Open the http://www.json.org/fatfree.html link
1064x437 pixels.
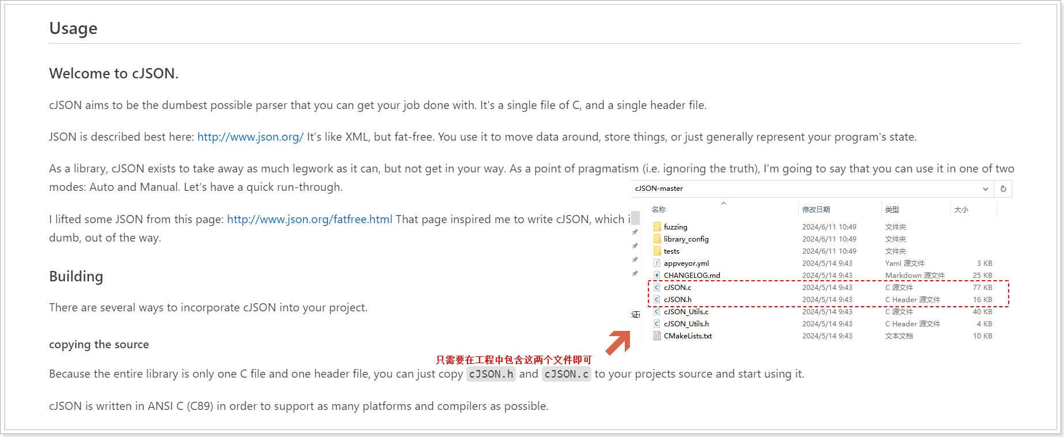(x=310, y=218)
